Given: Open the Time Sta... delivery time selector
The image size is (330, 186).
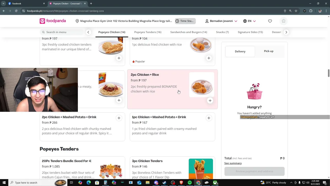Looking at the screenshot, I should coord(185,21).
